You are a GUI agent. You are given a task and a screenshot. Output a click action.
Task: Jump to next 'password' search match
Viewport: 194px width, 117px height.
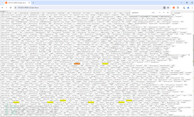click(164, 12)
